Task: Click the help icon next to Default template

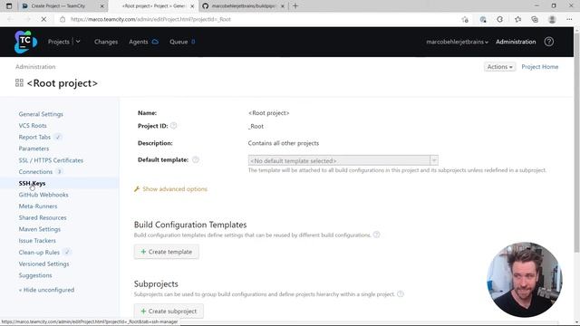Action: (x=196, y=159)
